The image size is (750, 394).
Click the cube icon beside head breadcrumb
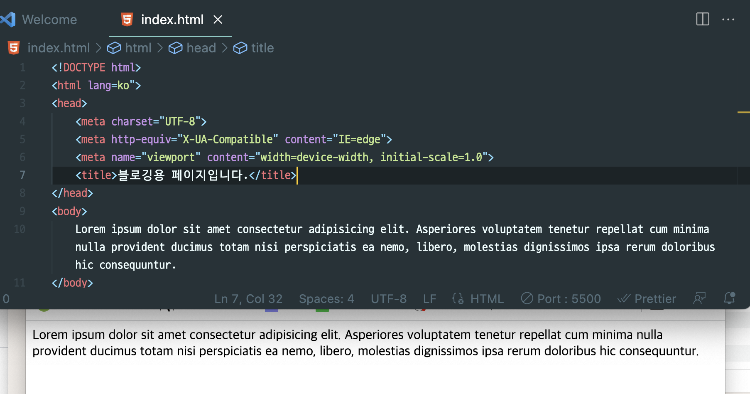(176, 48)
